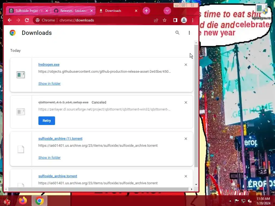275x206 pixels.
Task: Close the Releases GitHub tab
Action: 92,11
